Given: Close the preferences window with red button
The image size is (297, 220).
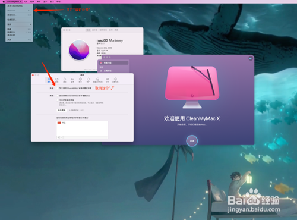Looking at the screenshot, I should point(33,75).
